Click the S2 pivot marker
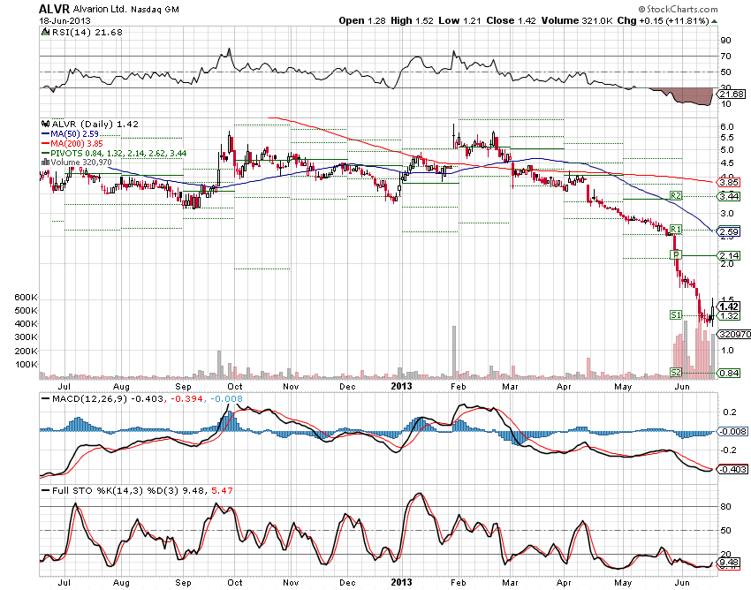Image resolution: width=751 pixels, height=590 pixels. 676,372
